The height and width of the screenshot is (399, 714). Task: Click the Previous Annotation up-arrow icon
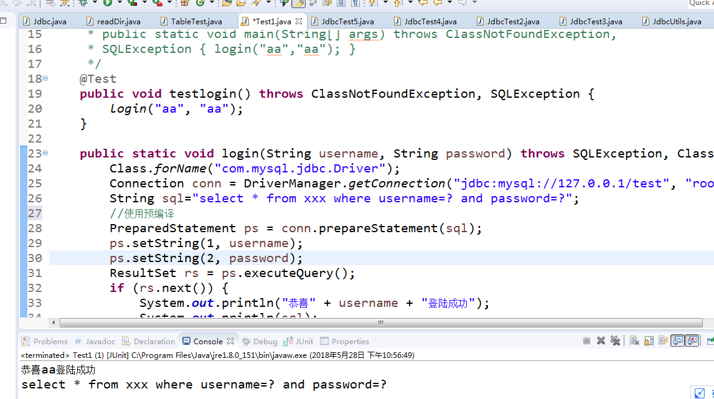click(x=398, y=2)
